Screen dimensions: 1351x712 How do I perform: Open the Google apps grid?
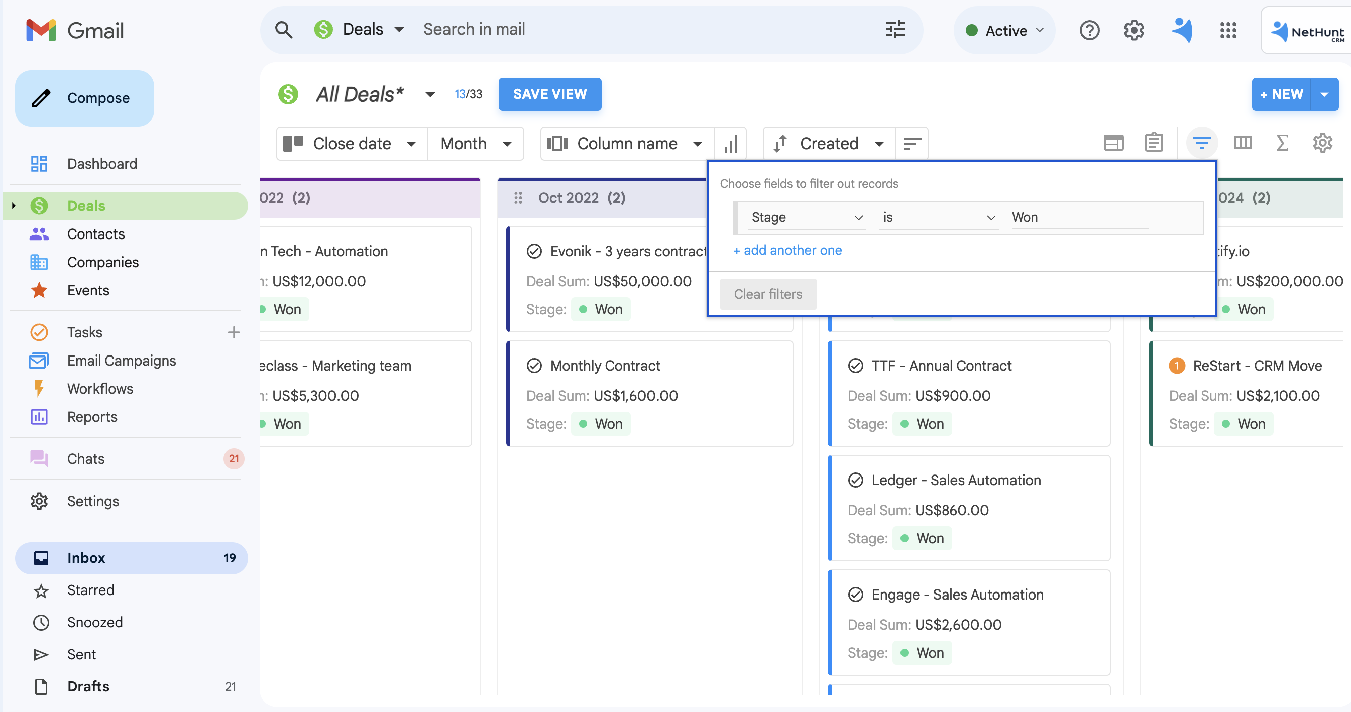(x=1228, y=31)
